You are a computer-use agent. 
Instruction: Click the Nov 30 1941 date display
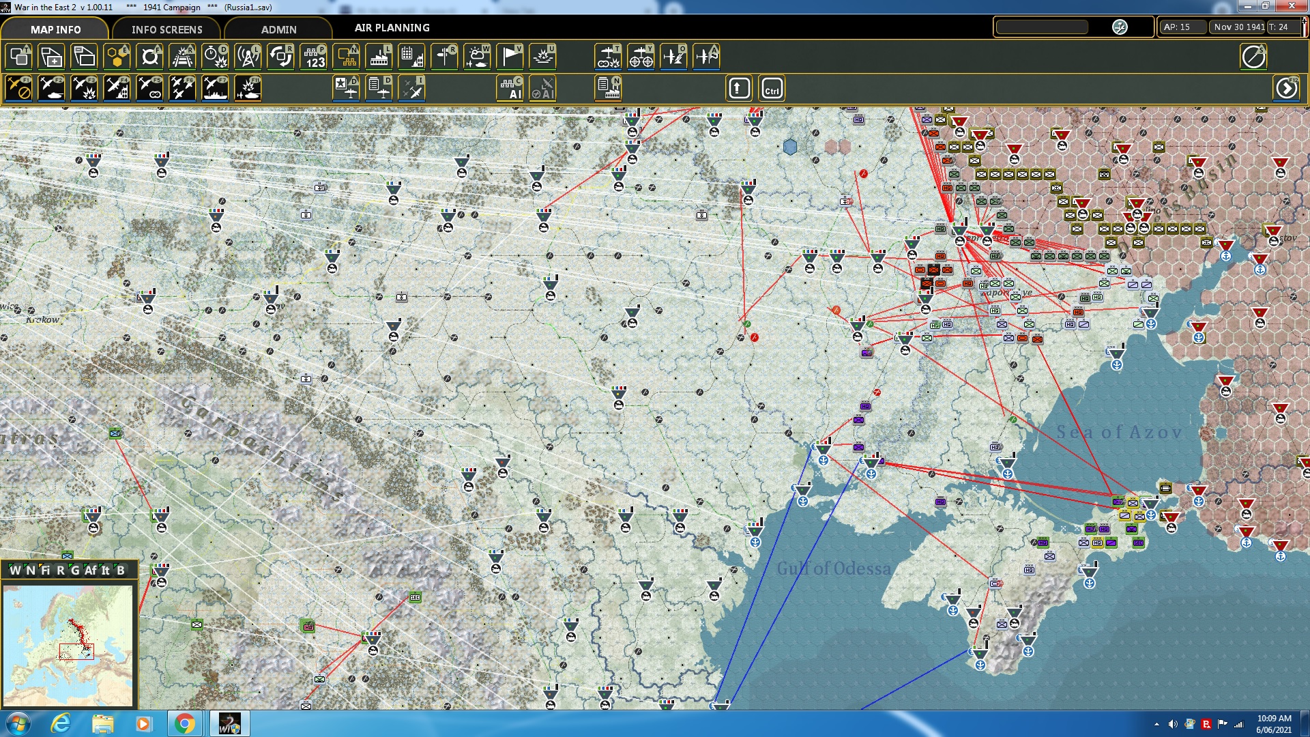1238,27
